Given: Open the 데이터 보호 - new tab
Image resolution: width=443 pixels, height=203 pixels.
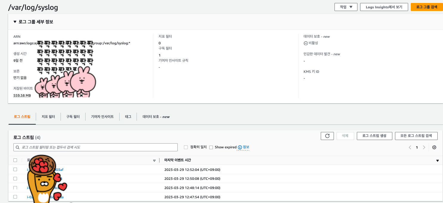Looking at the screenshot, I should click(156, 117).
